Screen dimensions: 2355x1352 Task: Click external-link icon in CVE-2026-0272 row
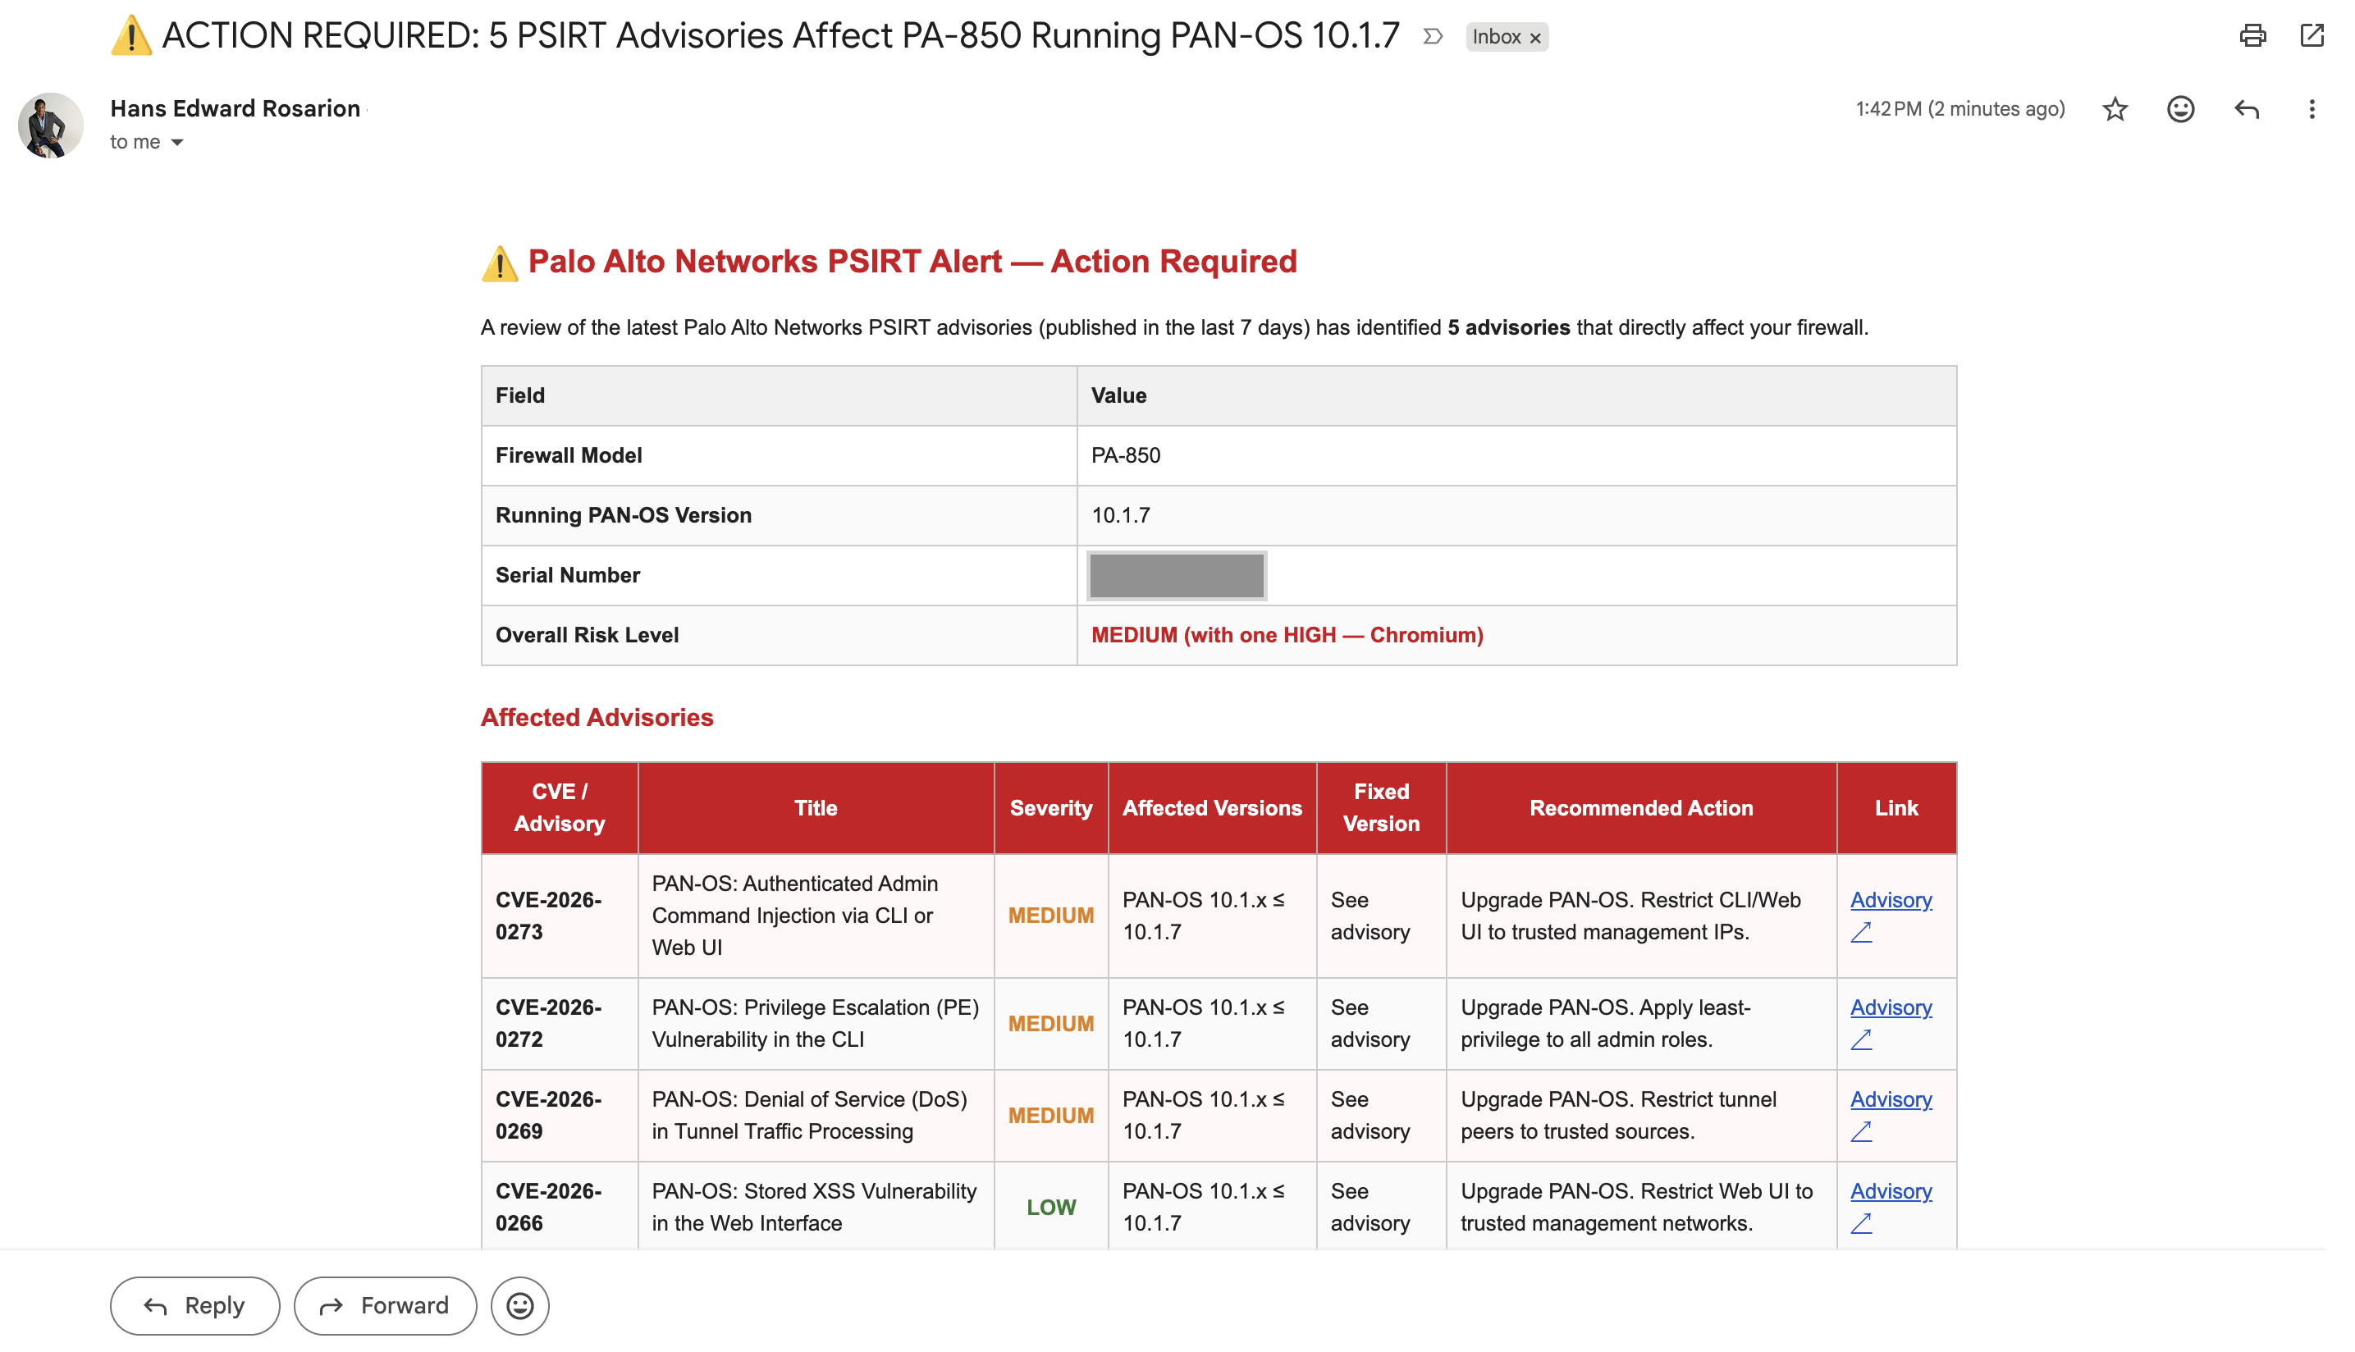(1861, 1040)
